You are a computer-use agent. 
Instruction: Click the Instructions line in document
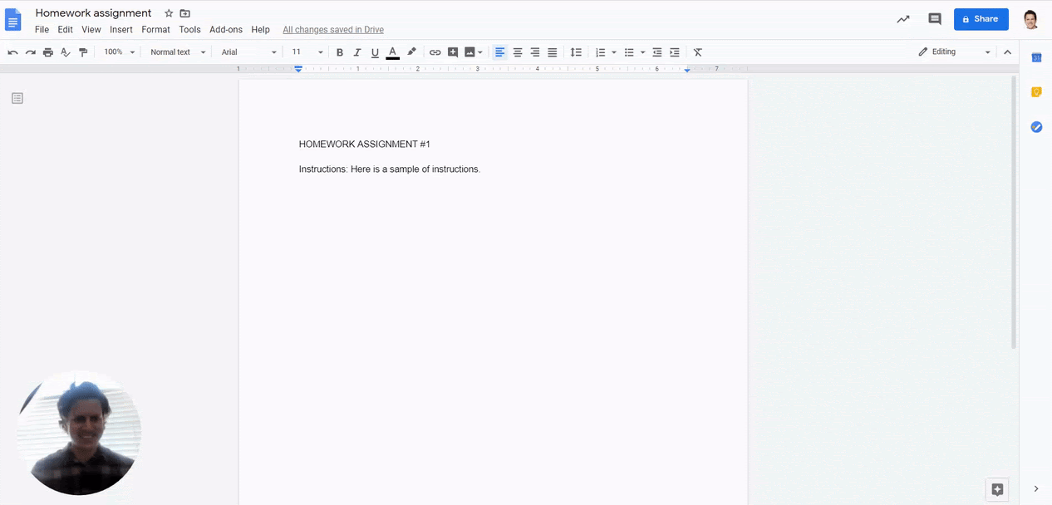tap(390, 169)
